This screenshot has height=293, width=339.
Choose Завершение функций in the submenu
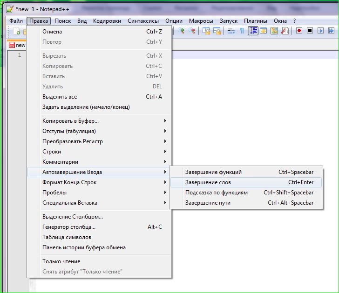pyautogui.click(x=246, y=172)
